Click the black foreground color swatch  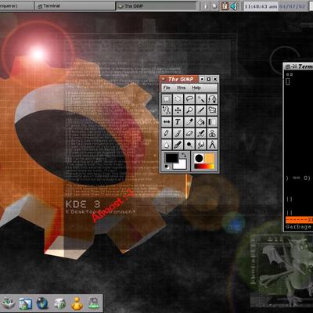pyautogui.click(x=171, y=158)
